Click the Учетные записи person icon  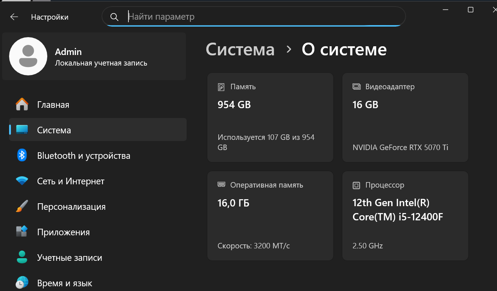tap(22, 257)
